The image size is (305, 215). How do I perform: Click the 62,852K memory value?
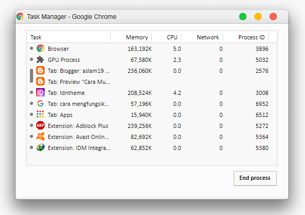[x=141, y=148]
